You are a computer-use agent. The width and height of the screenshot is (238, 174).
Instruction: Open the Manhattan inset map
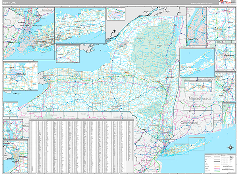(196, 27)
